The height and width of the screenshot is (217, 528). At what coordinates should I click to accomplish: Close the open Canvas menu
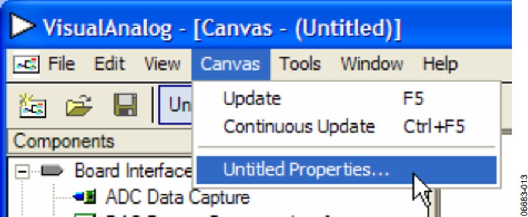pos(231,64)
